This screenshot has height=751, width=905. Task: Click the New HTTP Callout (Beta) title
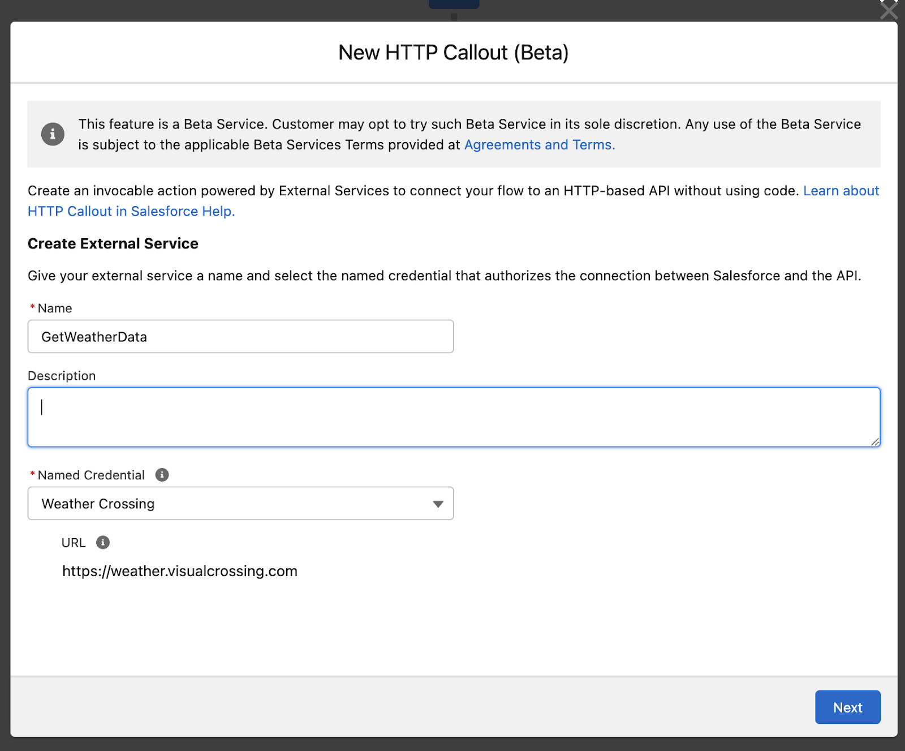point(453,53)
